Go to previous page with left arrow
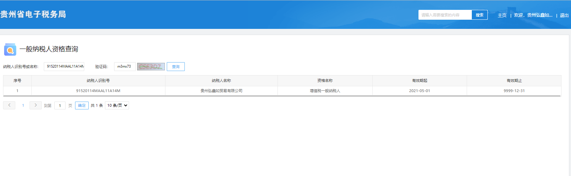Screen dimensions: 571x176 click(x=9, y=105)
